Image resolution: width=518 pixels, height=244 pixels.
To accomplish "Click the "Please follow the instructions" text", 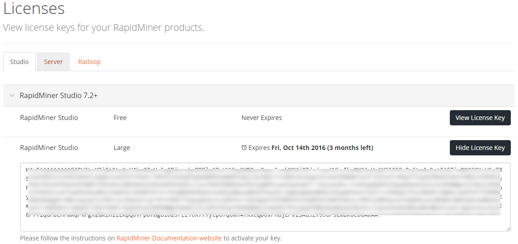I will click(x=67, y=238).
